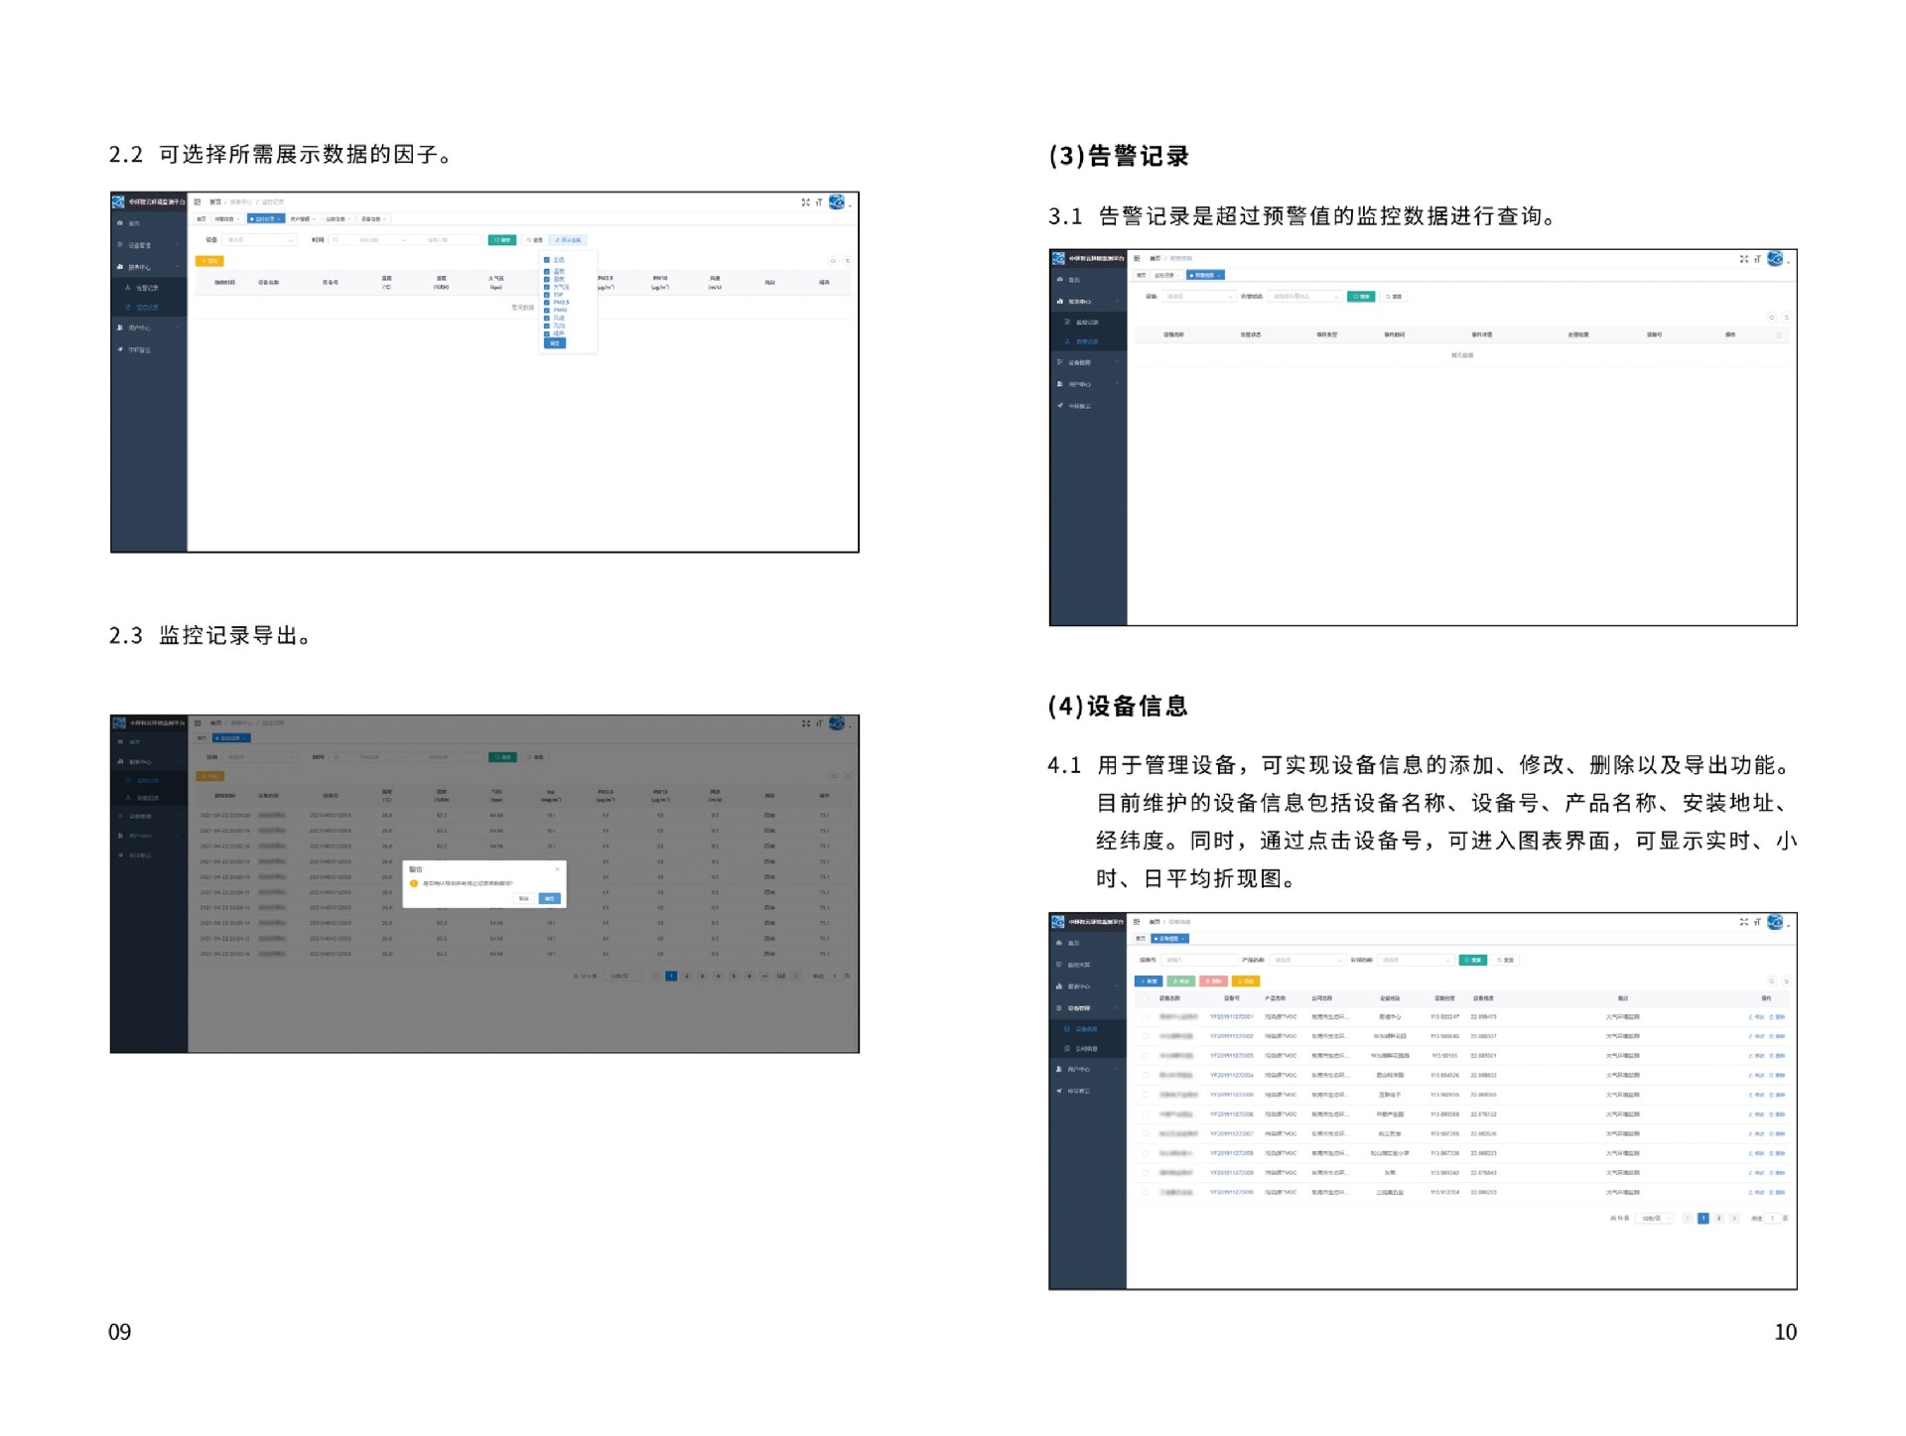The width and height of the screenshot is (1906, 1436).
Task: Click blue add button in device info screenshot
Action: (1149, 980)
